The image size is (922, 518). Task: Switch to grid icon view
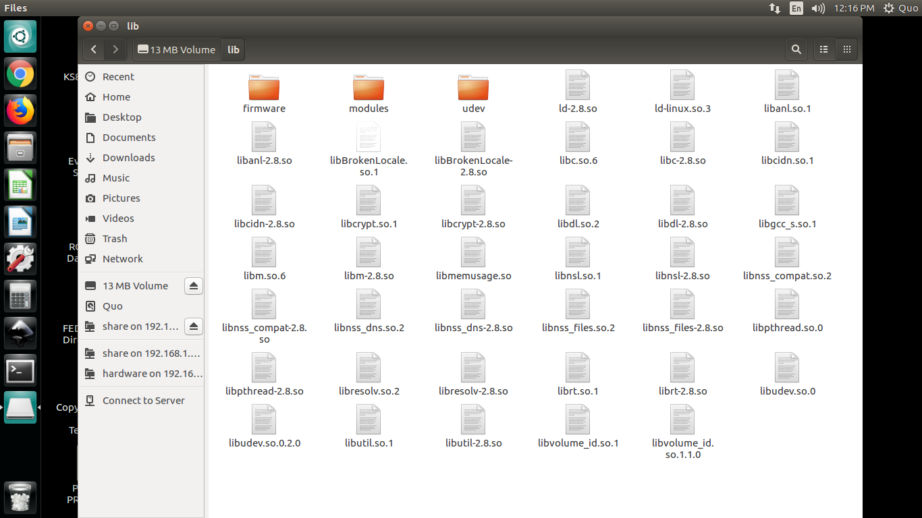[x=846, y=49]
